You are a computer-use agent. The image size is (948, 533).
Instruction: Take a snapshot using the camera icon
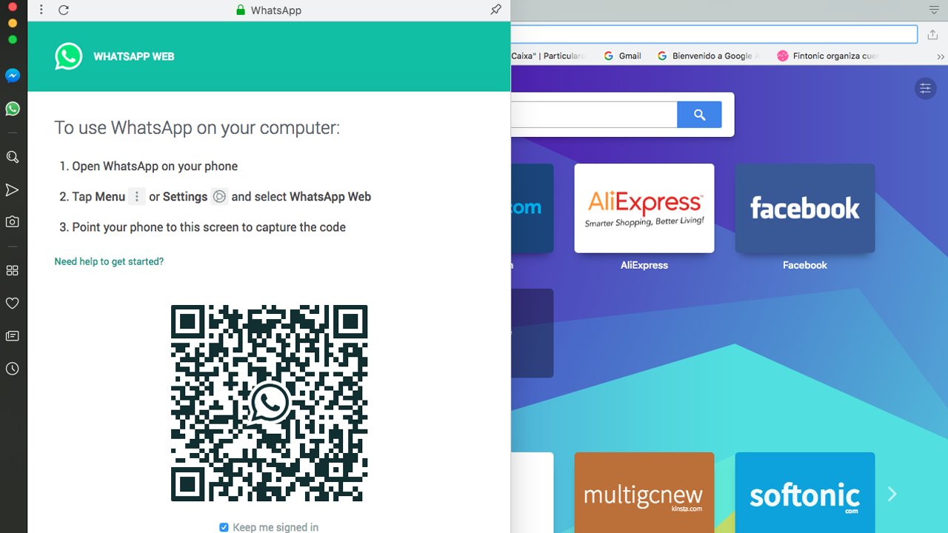click(x=12, y=221)
